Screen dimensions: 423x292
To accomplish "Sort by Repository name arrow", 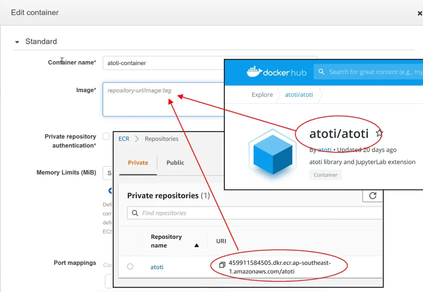I will pos(196,245).
